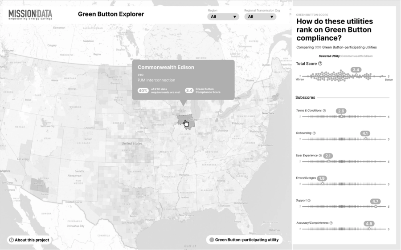Click the 40% RTO data badge

(143, 91)
